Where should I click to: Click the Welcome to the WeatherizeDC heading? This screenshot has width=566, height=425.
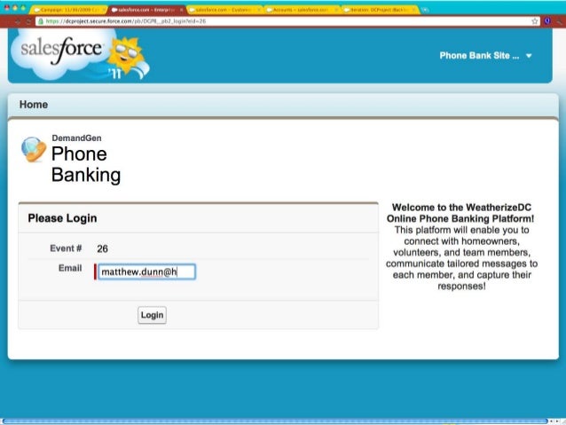tap(461, 213)
